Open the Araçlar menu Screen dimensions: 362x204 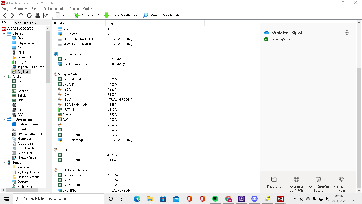pos(74,9)
